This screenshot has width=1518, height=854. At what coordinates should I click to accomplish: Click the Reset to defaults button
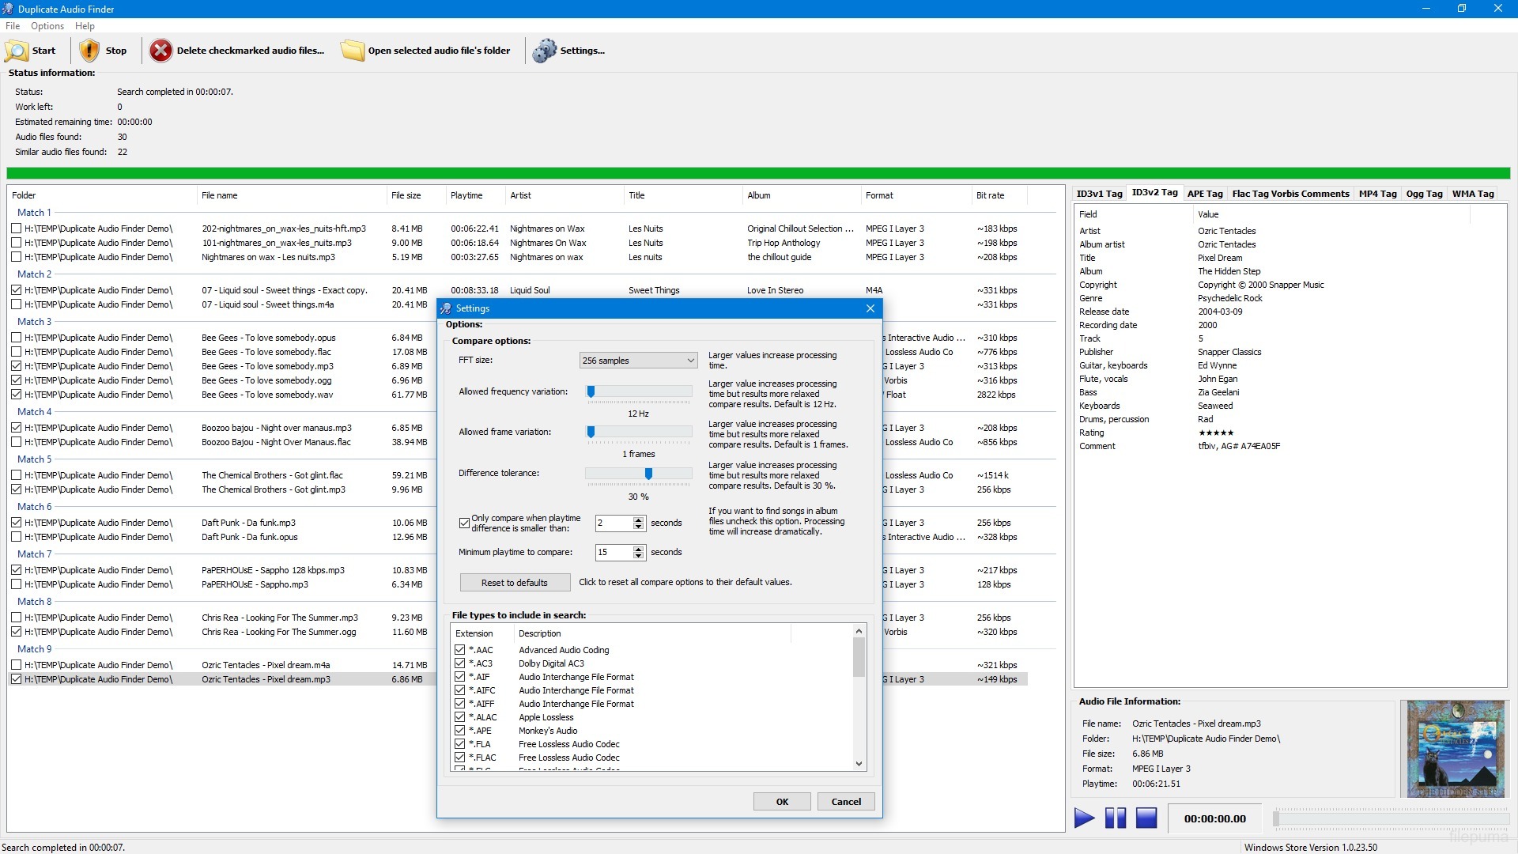pos(515,583)
